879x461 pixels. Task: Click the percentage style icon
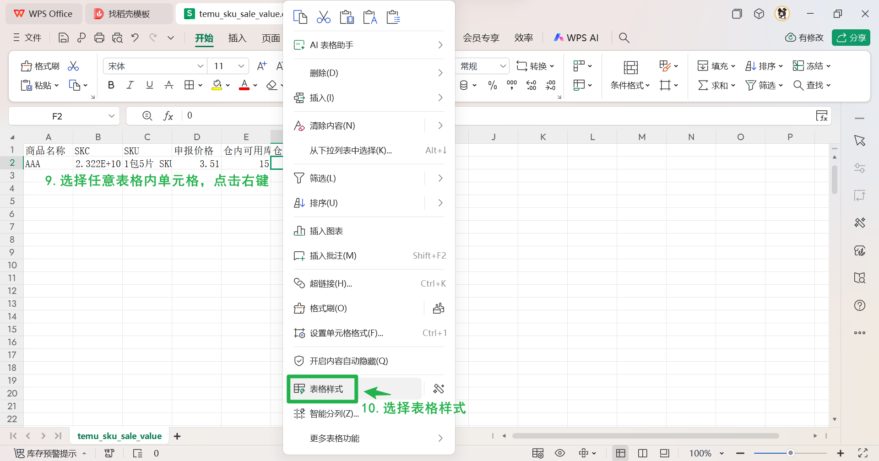point(493,85)
